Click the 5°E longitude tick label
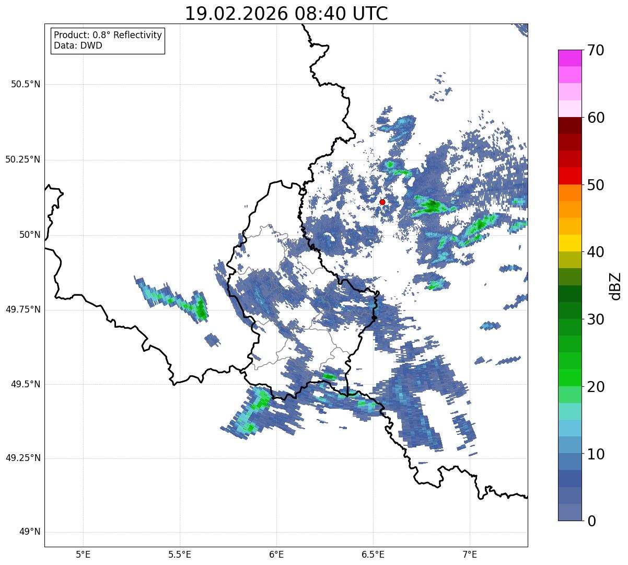This screenshot has height=565, width=628. (83, 554)
